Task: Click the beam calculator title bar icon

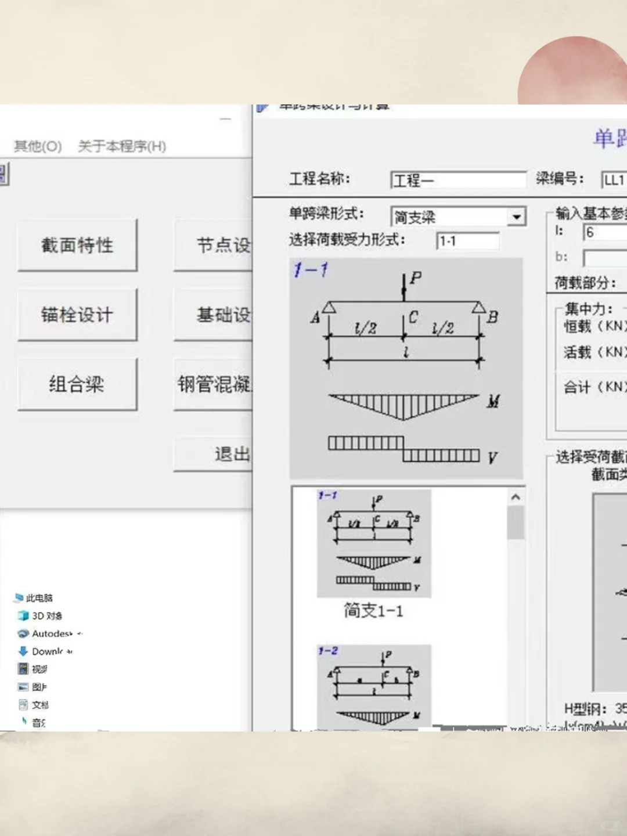Action: click(x=262, y=107)
